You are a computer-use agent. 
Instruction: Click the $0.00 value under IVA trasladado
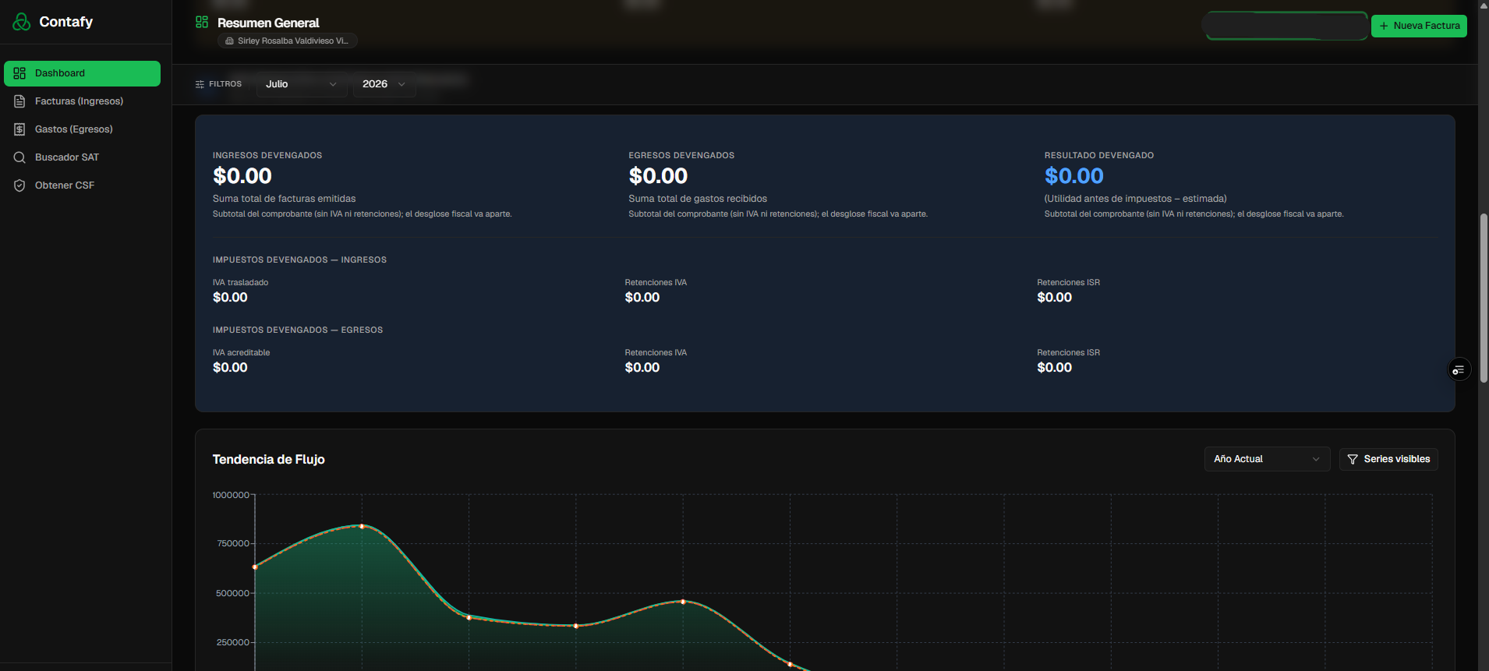230,297
